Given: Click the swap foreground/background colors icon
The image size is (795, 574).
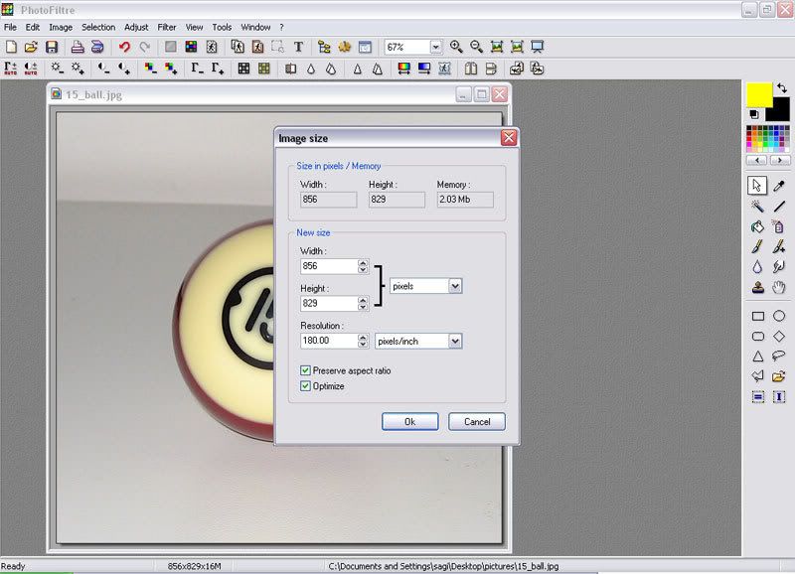Looking at the screenshot, I should 782,88.
